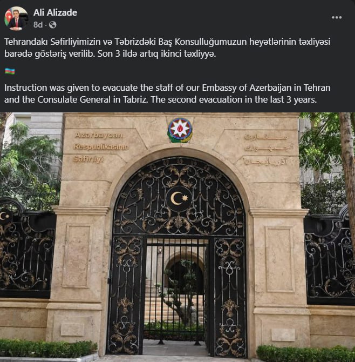Open the Ali Alizade profile name link
Image resolution: width=355 pixels, height=362 pixels.
click(x=55, y=12)
